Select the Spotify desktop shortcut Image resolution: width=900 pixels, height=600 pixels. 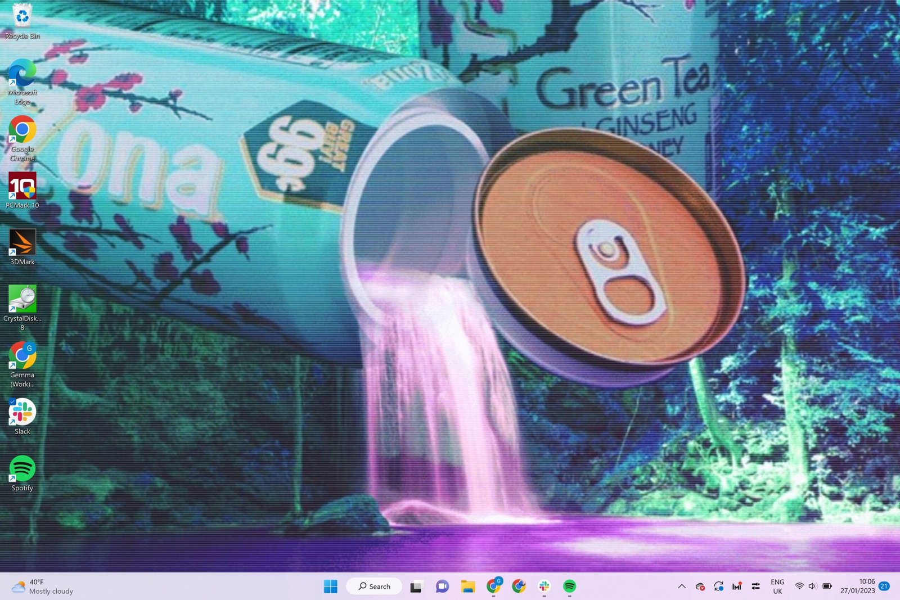pyautogui.click(x=22, y=473)
